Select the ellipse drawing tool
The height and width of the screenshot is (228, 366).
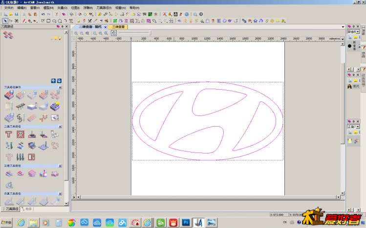[54, 21]
